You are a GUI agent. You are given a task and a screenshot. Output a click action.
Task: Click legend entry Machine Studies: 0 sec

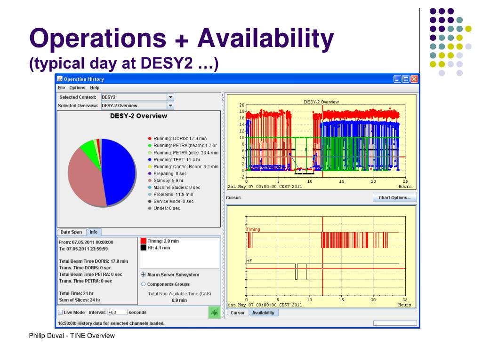(174, 187)
